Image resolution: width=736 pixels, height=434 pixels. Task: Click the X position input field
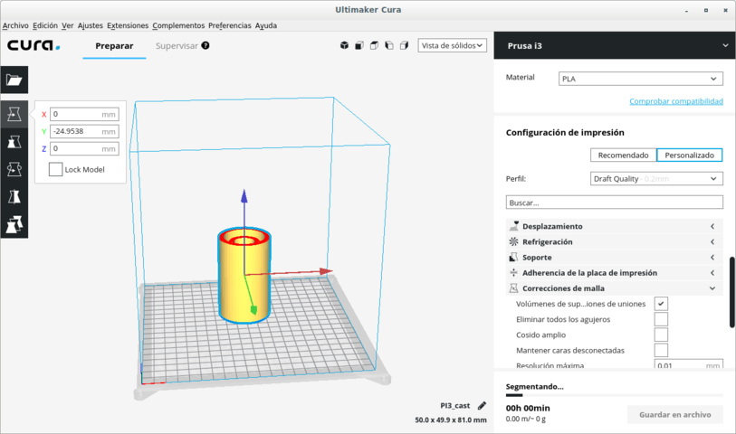tap(84, 114)
